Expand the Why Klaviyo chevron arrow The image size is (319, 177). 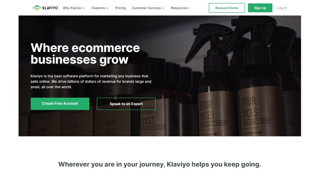83,8
